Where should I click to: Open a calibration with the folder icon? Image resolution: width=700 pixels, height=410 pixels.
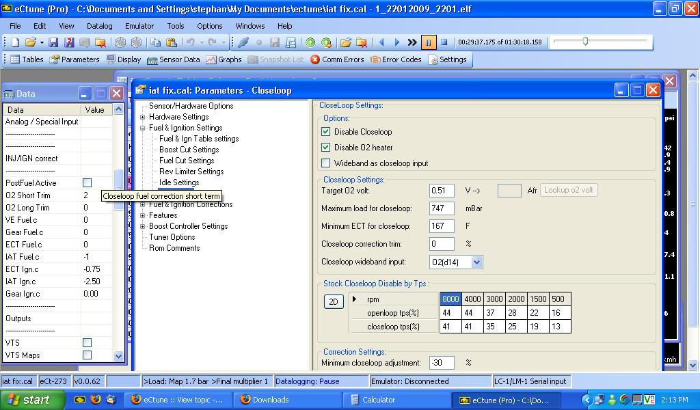[x=30, y=42]
